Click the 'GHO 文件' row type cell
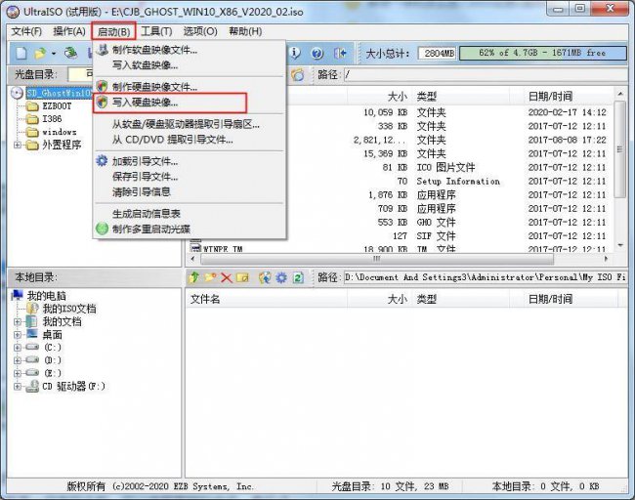This screenshot has width=635, height=500. (x=436, y=223)
